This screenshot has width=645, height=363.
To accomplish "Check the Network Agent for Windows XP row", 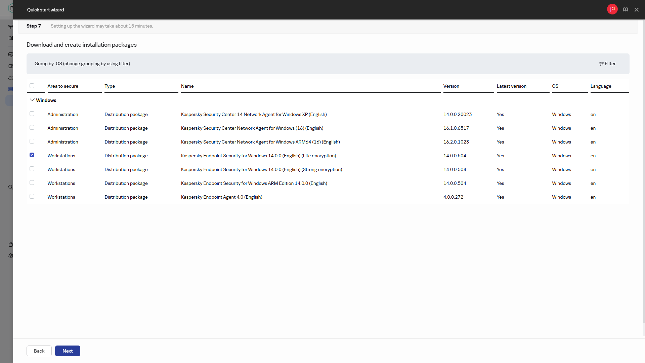I will (x=32, y=114).
